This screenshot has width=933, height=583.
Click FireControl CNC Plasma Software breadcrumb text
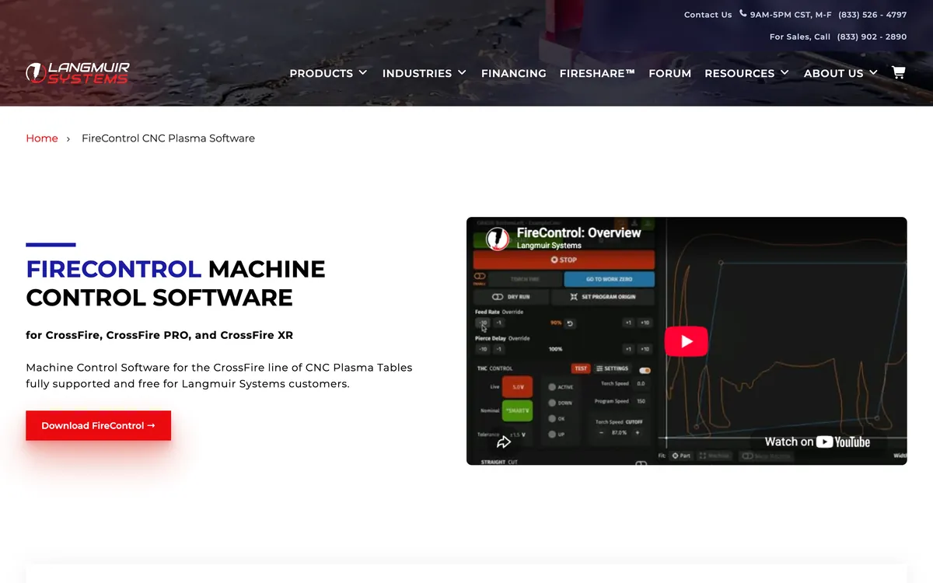tap(168, 138)
